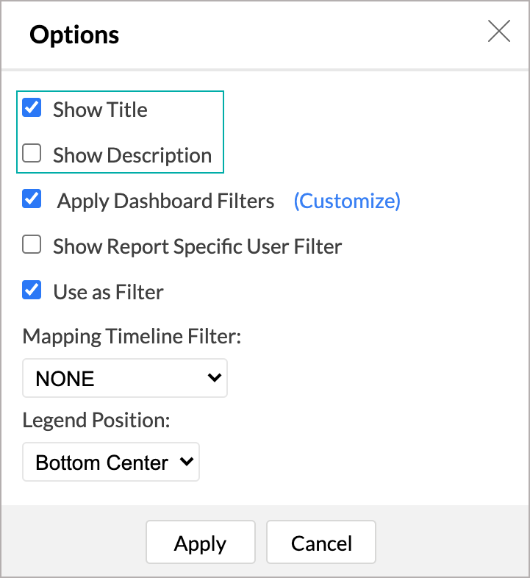Image resolution: width=530 pixels, height=578 pixels.
Task: Disable the Apply Dashboard Filters checkbox
Action: tap(32, 199)
